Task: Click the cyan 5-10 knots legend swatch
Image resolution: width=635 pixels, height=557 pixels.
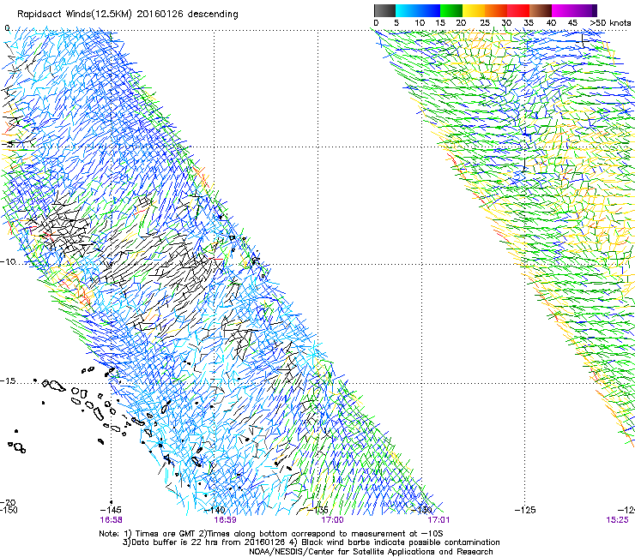Action: point(407,10)
